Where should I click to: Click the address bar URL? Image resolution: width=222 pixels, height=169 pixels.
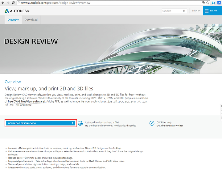pyautogui.click(x=55, y=3)
